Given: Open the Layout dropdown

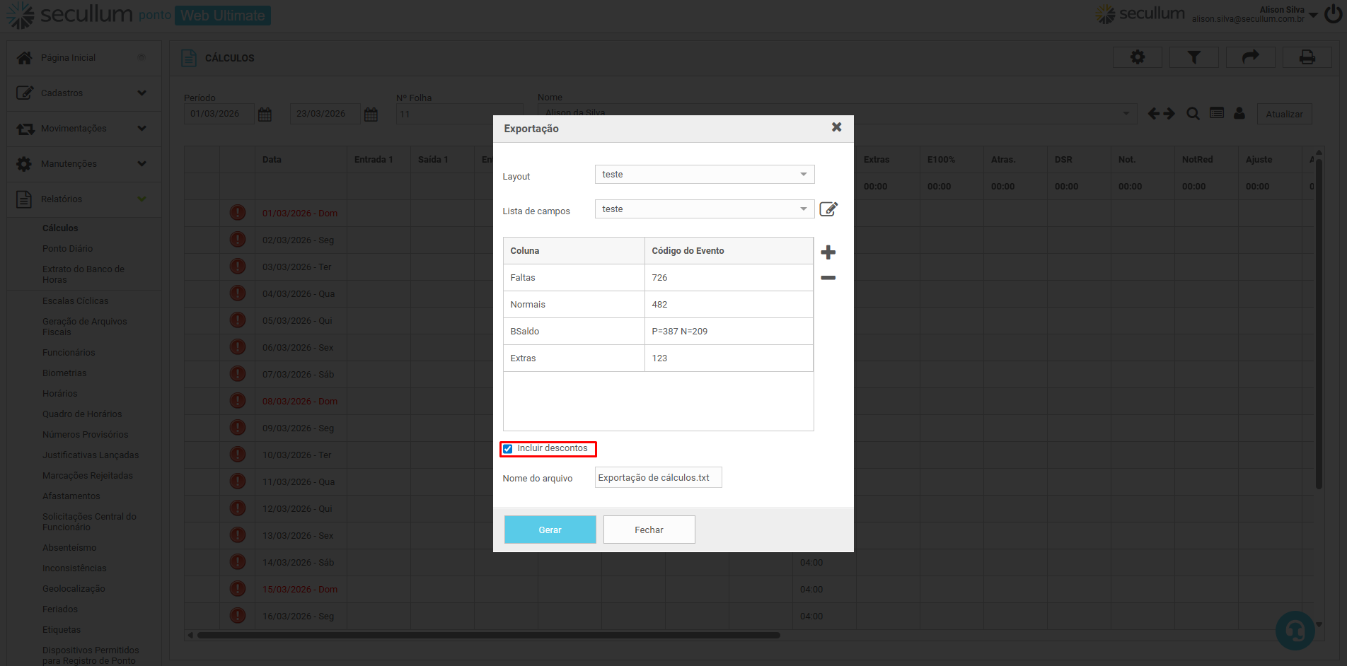Looking at the screenshot, I should (704, 175).
